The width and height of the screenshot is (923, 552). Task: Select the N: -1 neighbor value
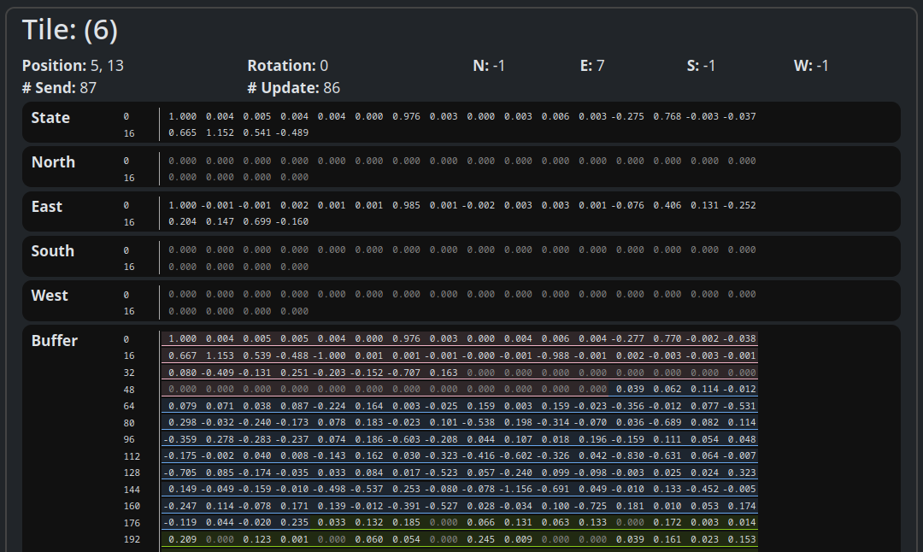[x=489, y=66]
